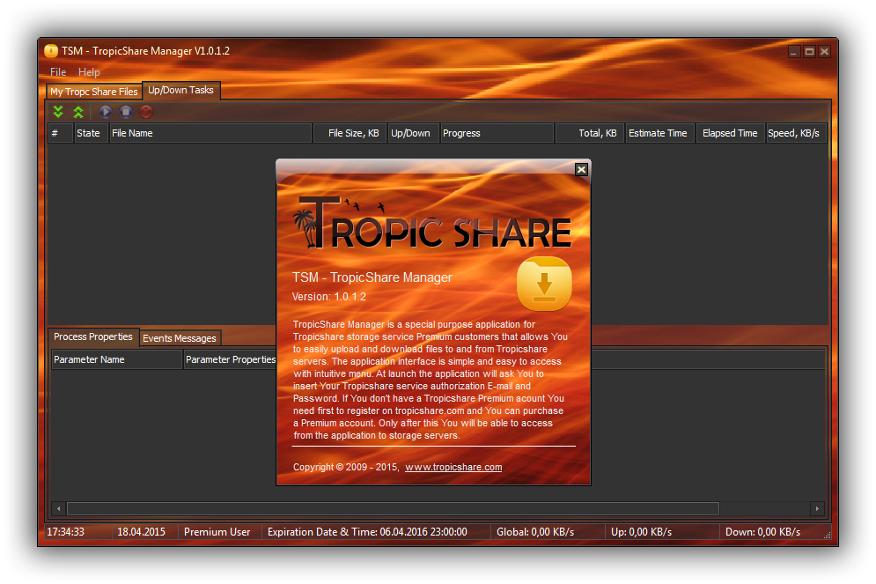Close the TropicShare Manager main window
Screen dimensions: 876x584
coord(824,52)
